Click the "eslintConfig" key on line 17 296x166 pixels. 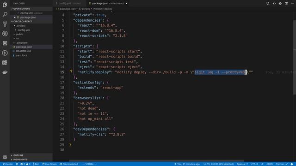pos(88,83)
